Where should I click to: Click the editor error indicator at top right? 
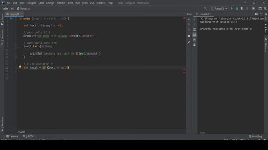point(184,18)
